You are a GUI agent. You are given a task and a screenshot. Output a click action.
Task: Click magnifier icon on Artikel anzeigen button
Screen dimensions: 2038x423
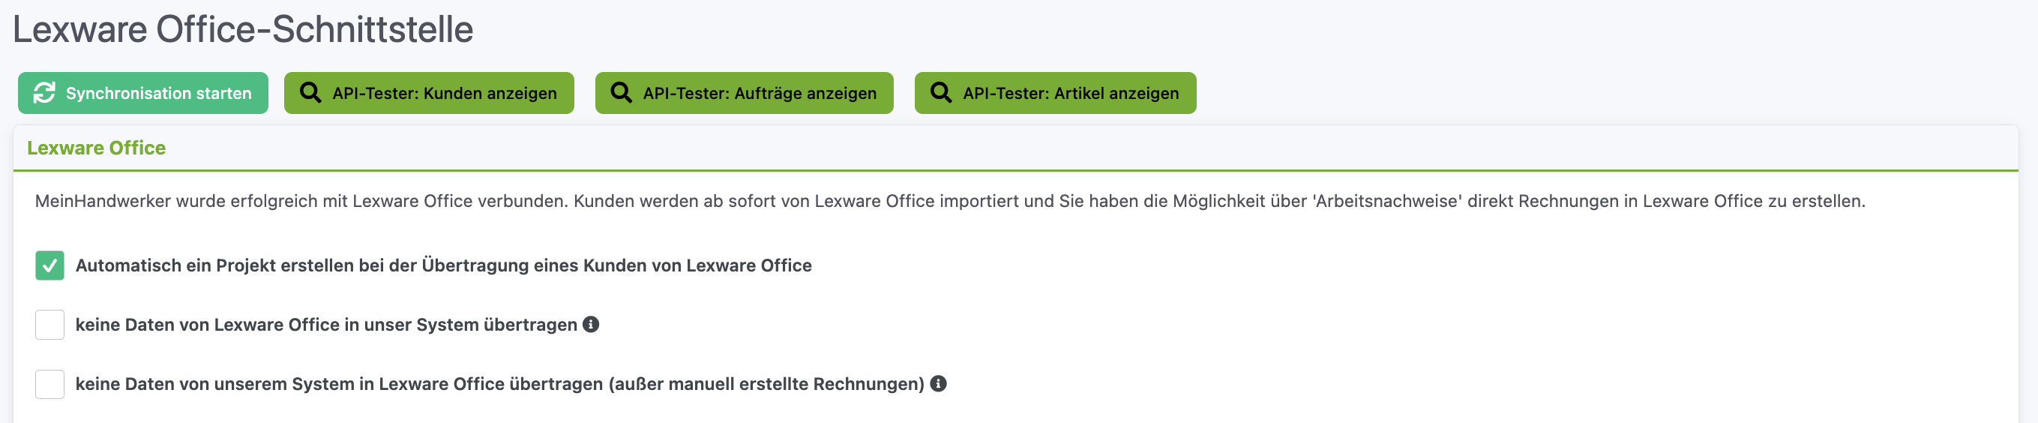(941, 93)
